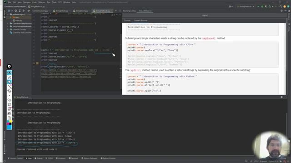This screenshot has width=291, height=163.
Task: Open Debug tool window button
Action: (x=39, y=158)
